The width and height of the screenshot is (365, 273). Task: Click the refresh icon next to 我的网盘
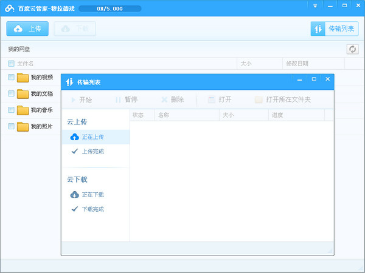352,49
